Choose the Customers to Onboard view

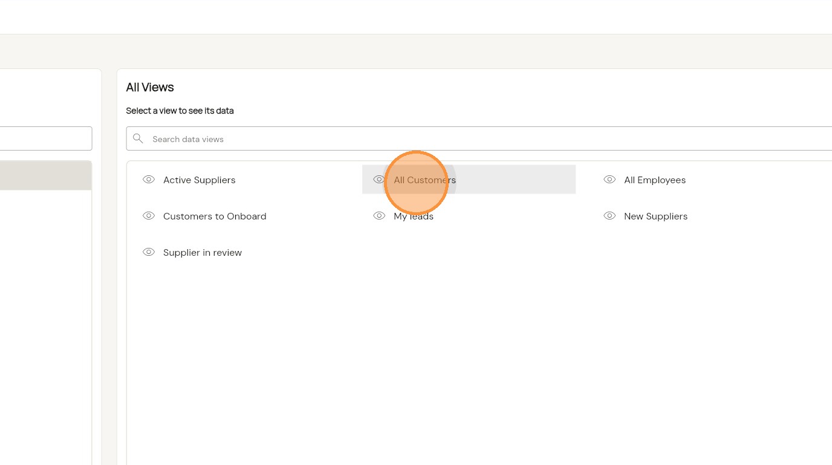(x=214, y=216)
